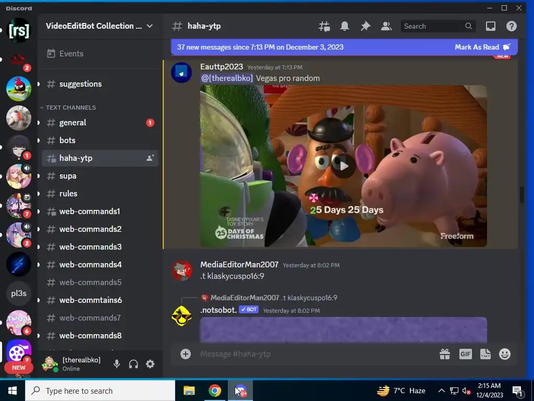Open the pl3s server icon
534x401 pixels.
19,293
